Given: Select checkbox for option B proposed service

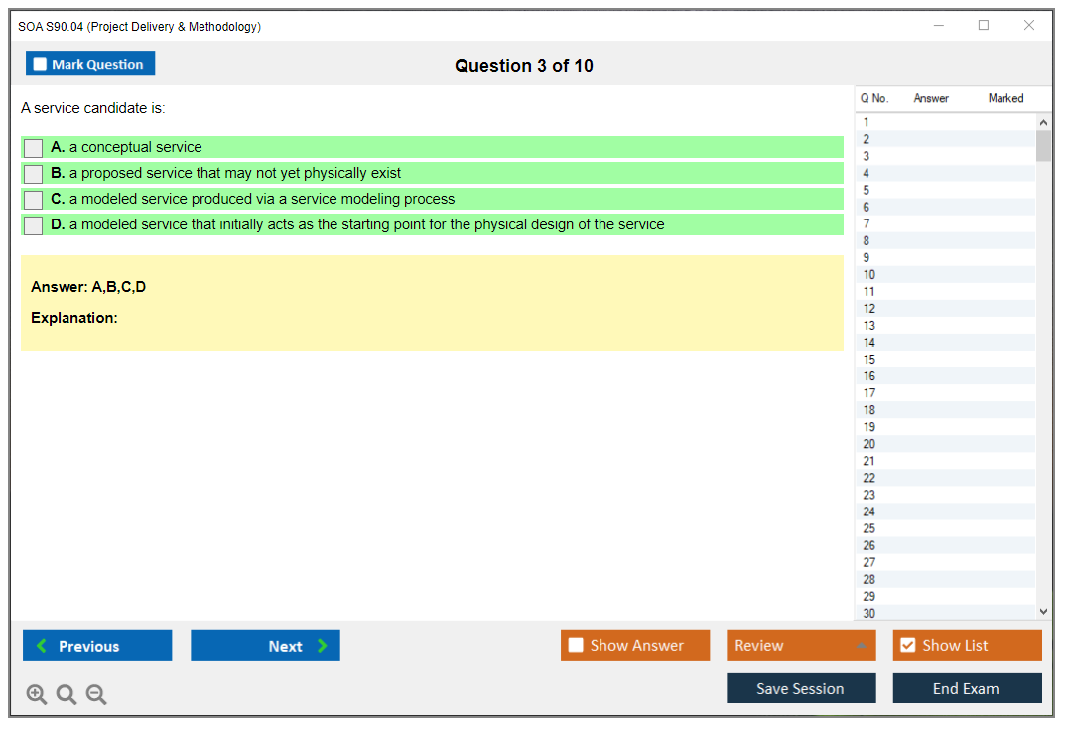Looking at the screenshot, I should tap(34, 174).
